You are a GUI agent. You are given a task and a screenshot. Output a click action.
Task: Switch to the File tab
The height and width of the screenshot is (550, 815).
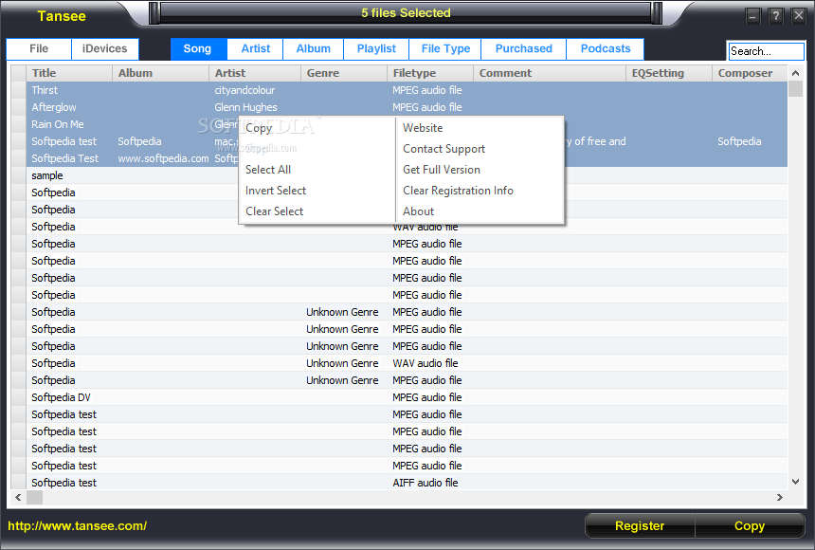(39, 49)
